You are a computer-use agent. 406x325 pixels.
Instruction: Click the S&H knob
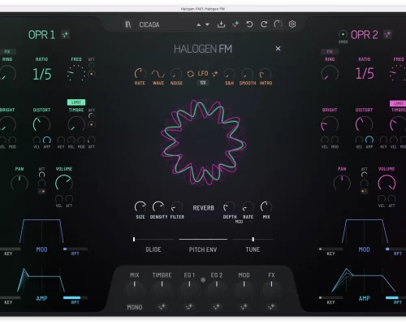point(229,74)
